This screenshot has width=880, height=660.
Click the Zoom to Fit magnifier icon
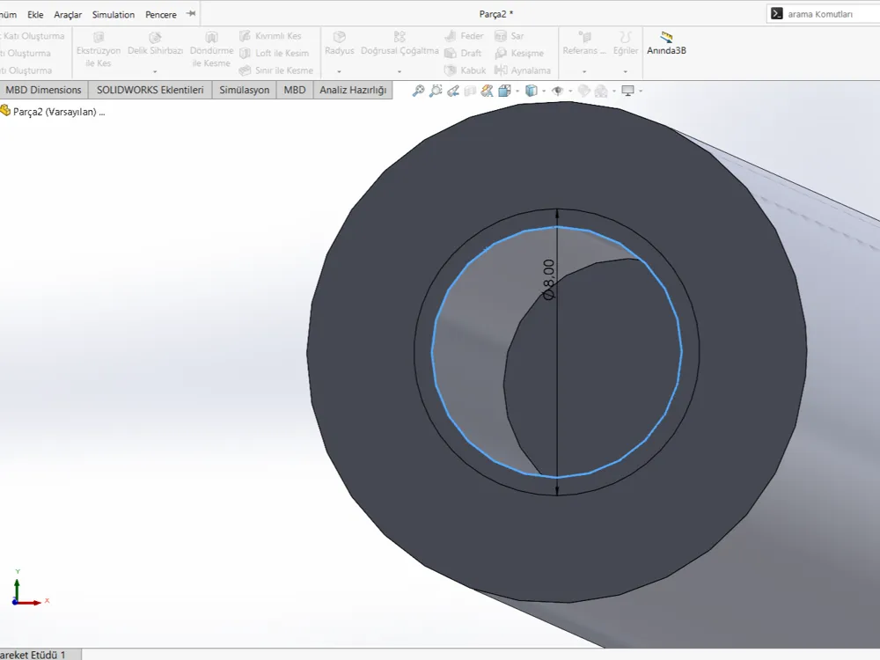418,91
